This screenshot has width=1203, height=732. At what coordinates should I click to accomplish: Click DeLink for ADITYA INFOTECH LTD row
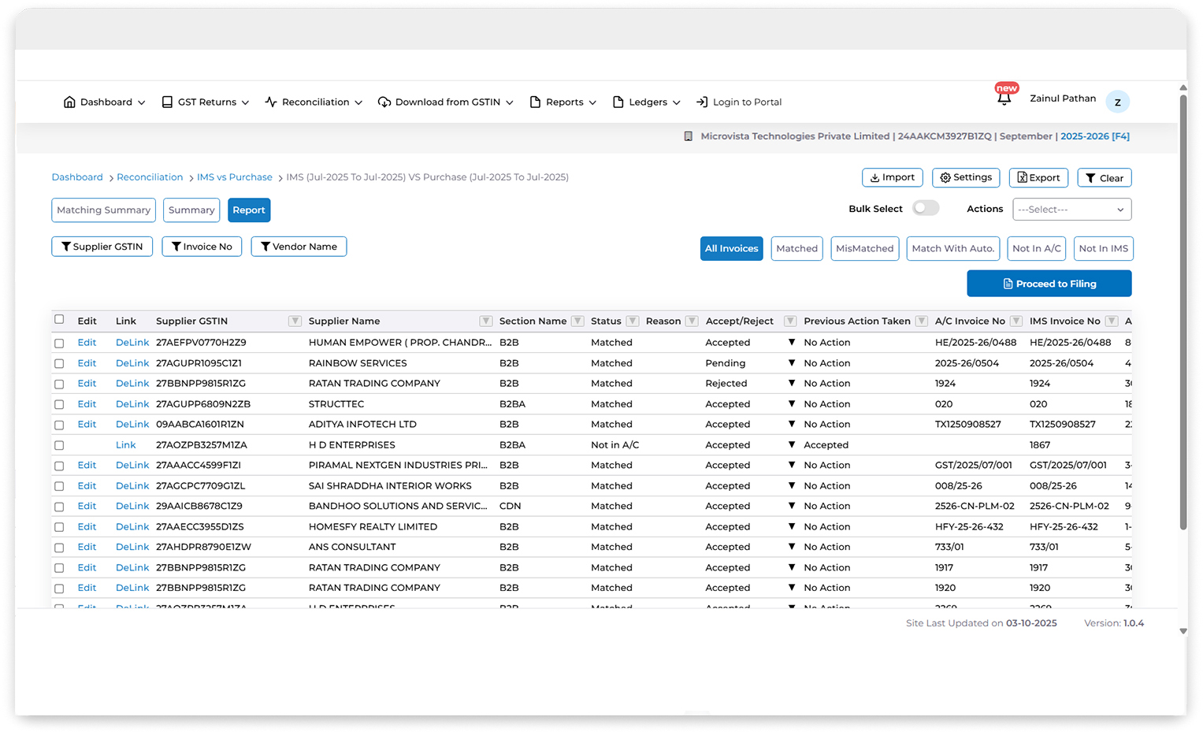[132, 425]
